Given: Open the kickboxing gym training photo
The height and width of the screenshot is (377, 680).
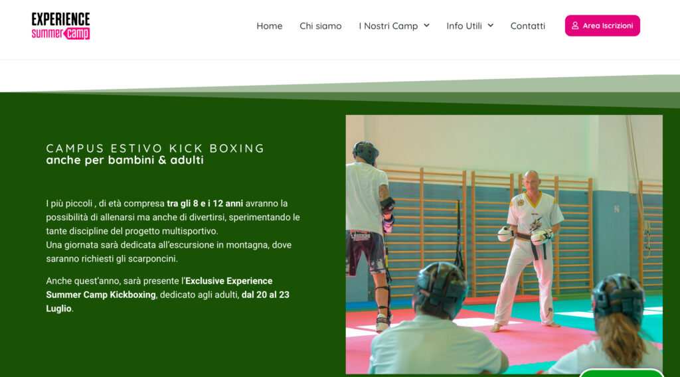Looking at the screenshot, I should pos(504,244).
